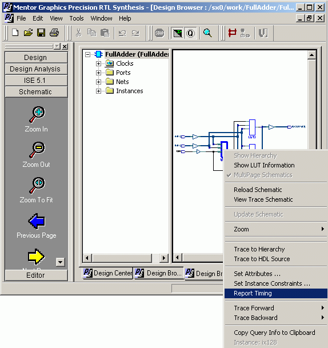Viewport: 328px width, 348px height.
Task: Expand the Ports folder
Action: click(98, 73)
